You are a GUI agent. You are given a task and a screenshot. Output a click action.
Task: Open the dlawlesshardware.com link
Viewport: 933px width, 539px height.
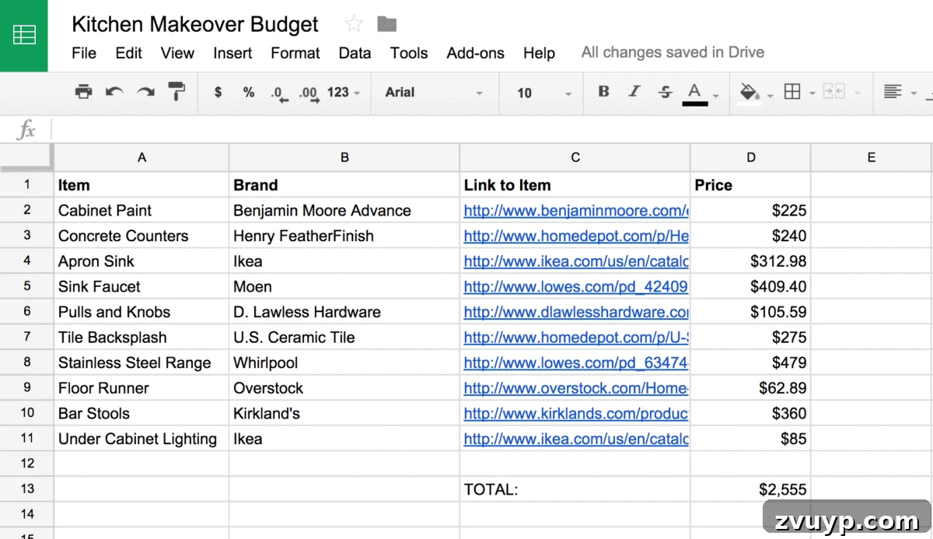(576, 312)
